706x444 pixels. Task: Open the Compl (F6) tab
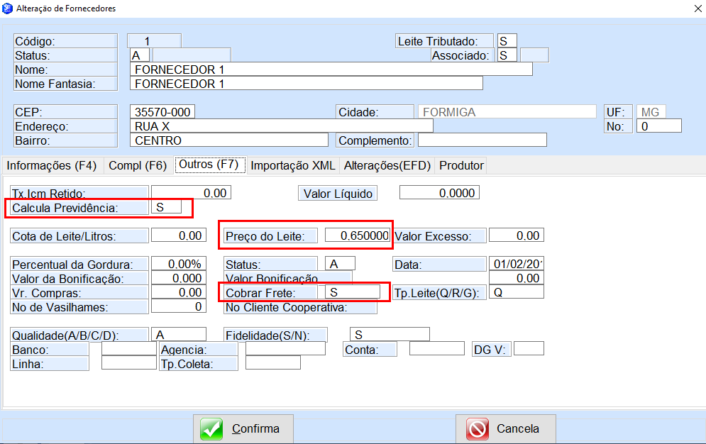coord(138,165)
